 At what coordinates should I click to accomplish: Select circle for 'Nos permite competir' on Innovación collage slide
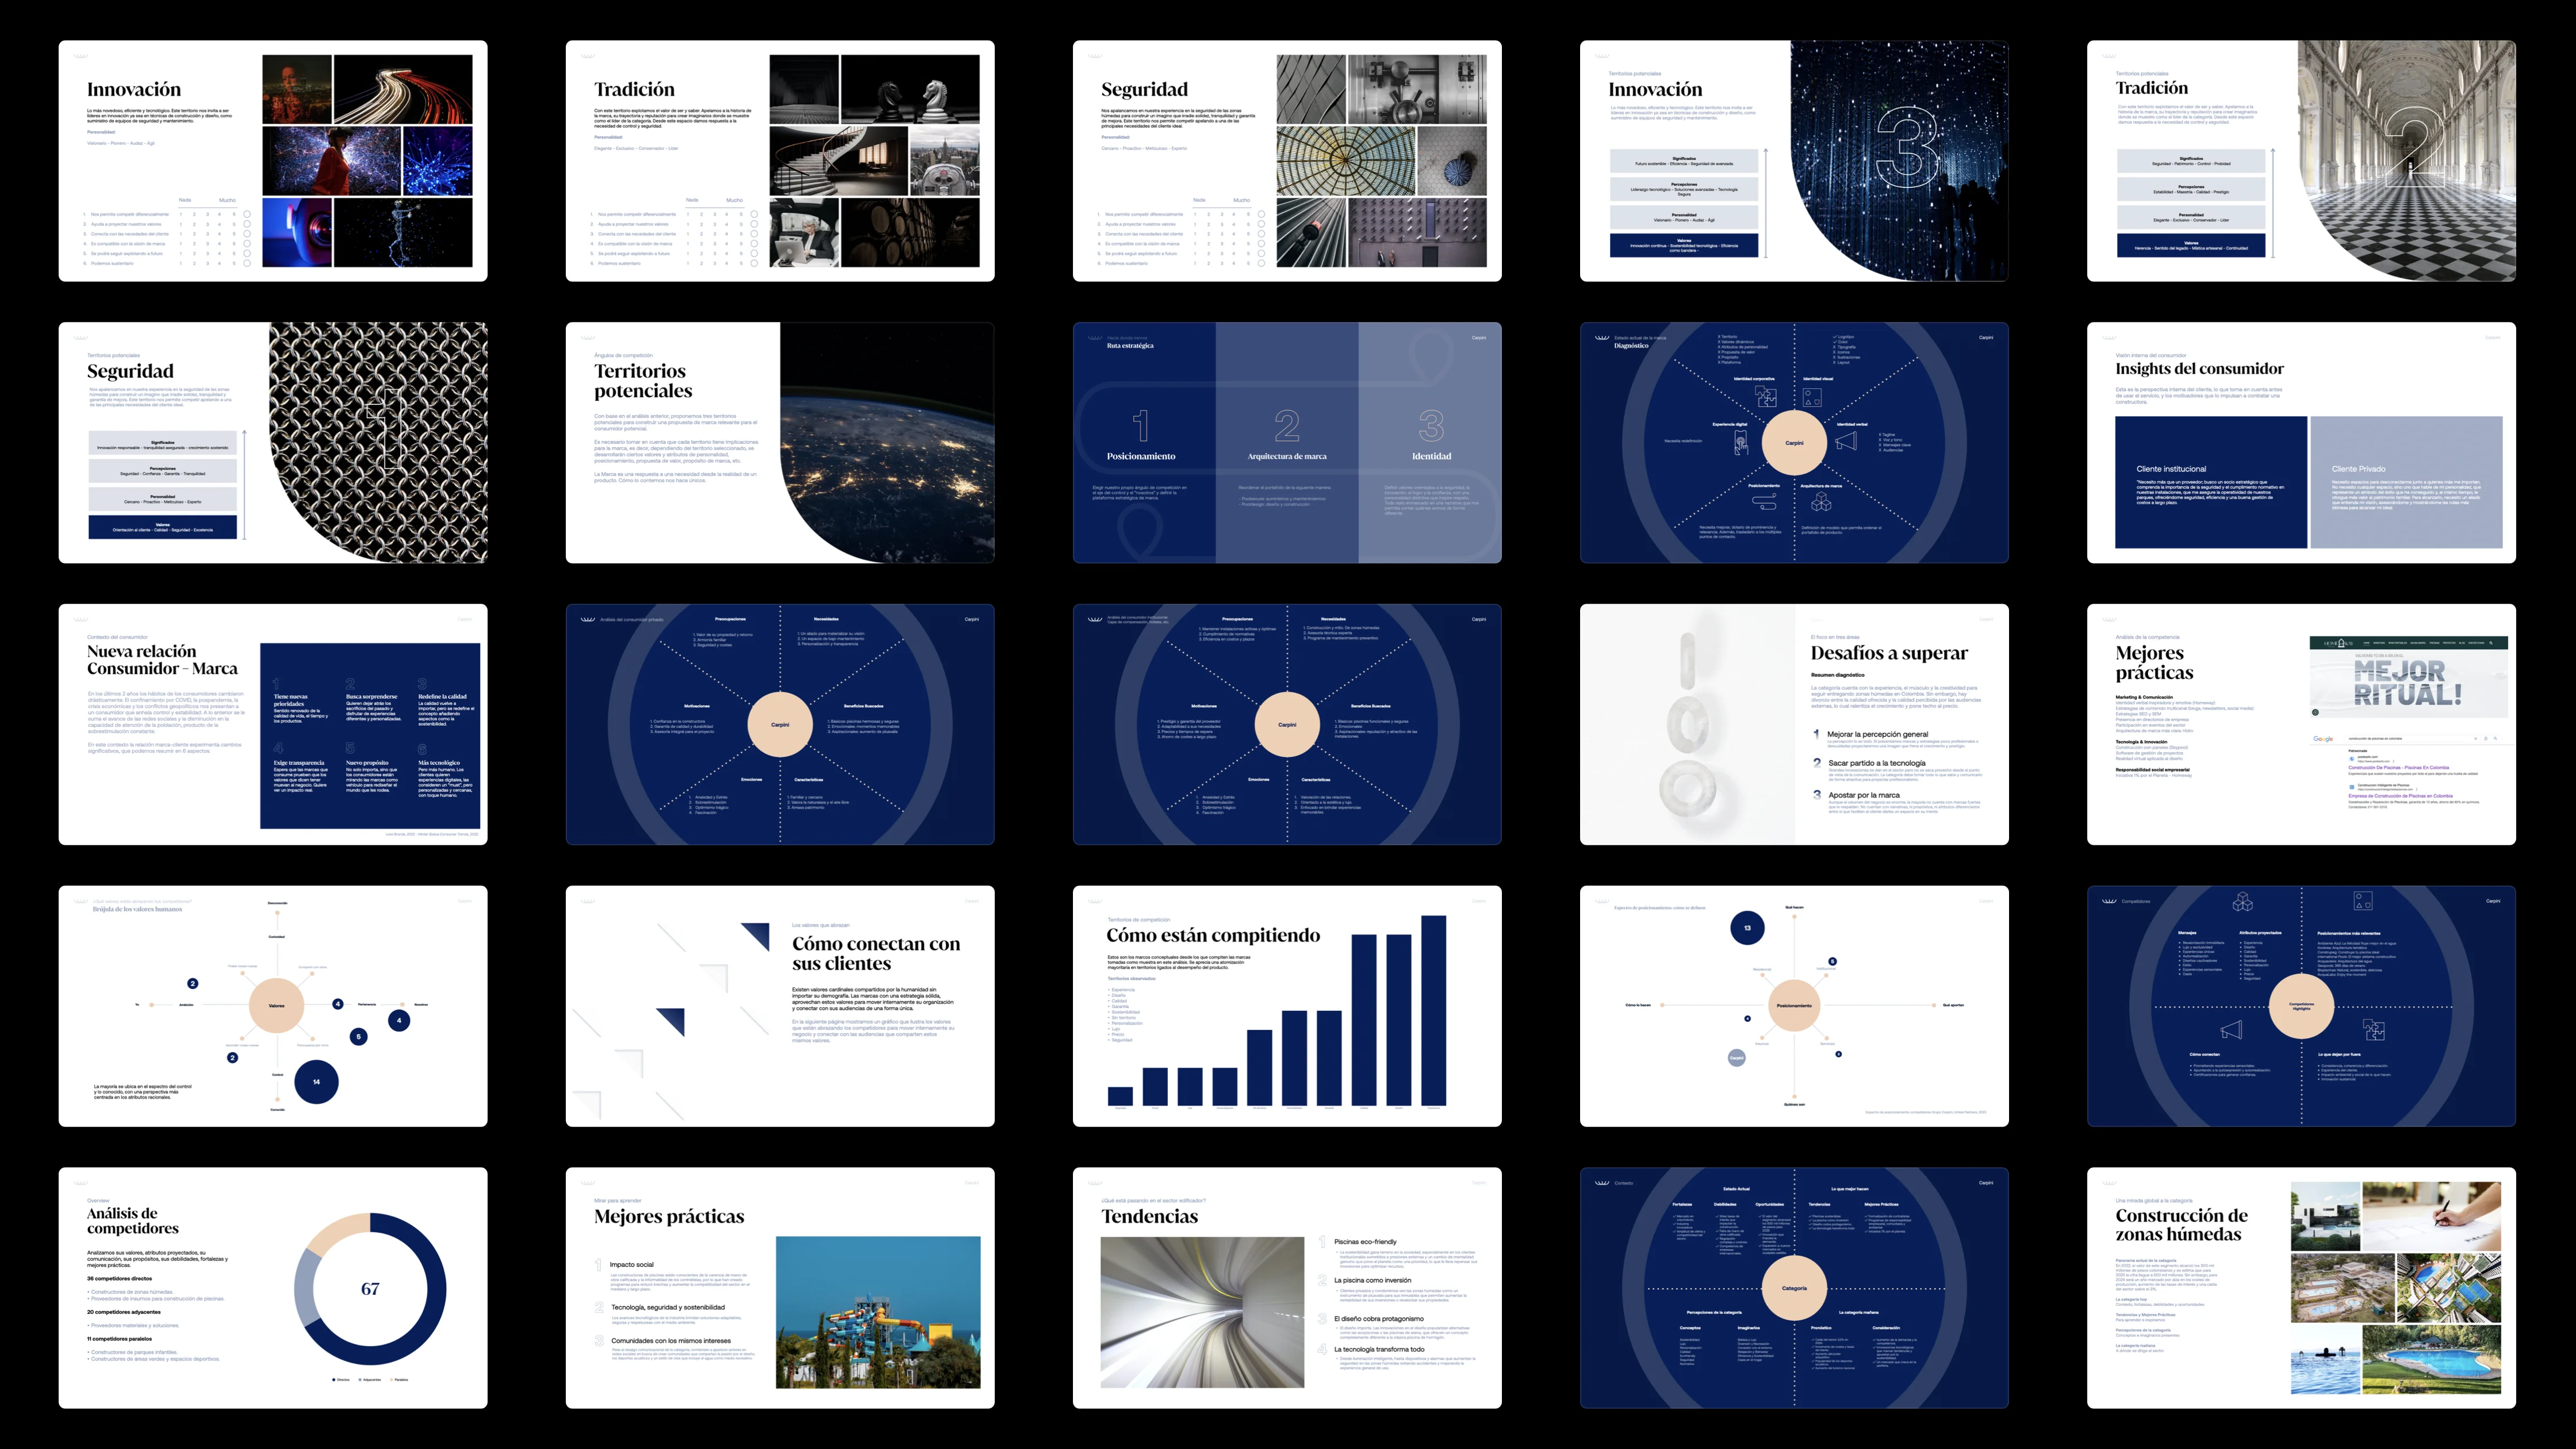[x=247, y=214]
